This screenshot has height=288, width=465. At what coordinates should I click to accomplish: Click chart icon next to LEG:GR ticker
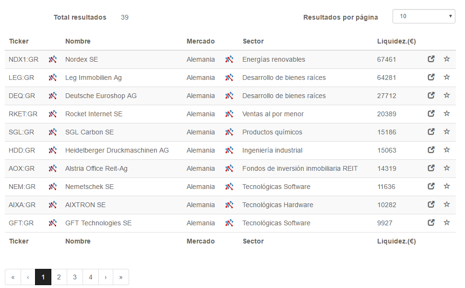tap(52, 78)
